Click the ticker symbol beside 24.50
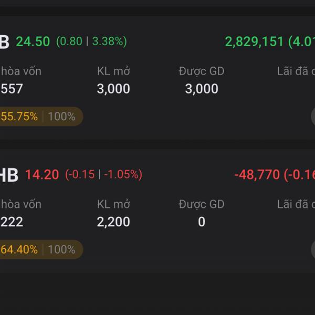315x315 pixels. click(x=4, y=42)
